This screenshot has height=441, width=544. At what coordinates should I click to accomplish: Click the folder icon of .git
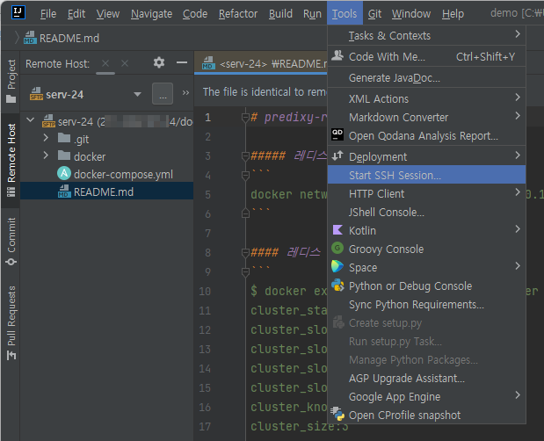(x=64, y=138)
